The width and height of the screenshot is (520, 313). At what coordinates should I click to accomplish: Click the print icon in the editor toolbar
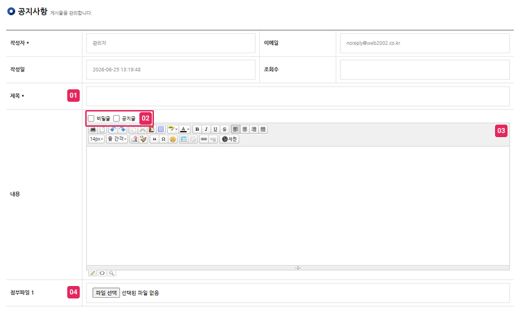point(93,129)
